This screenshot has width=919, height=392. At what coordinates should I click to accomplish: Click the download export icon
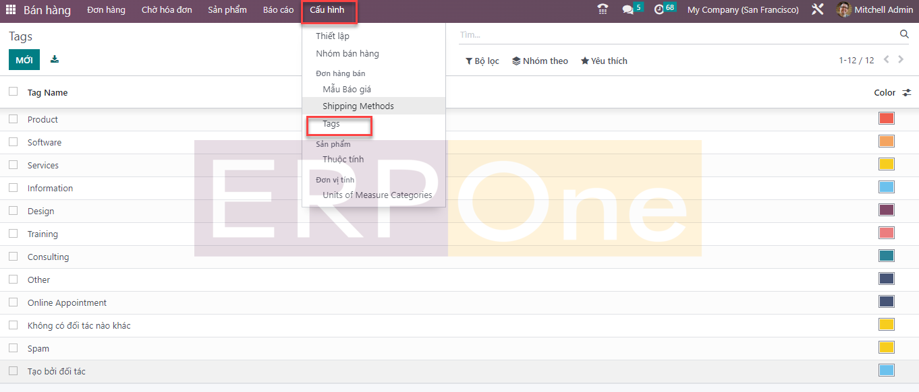point(55,59)
